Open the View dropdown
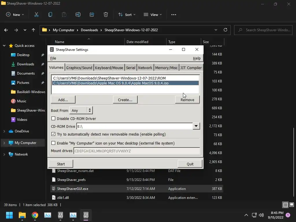The height and width of the screenshot is (222, 296). tap(153, 14)
